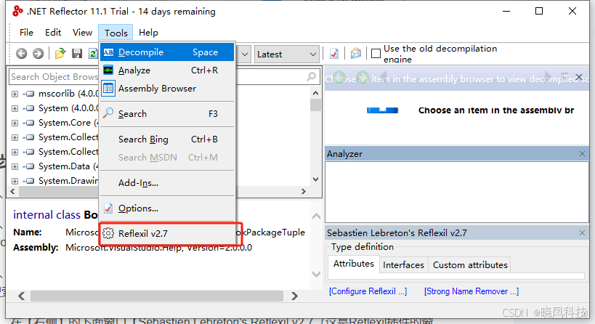This screenshot has width=595, height=324.
Task: Click the Strong Name Remover link
Action: click(471, 291)
